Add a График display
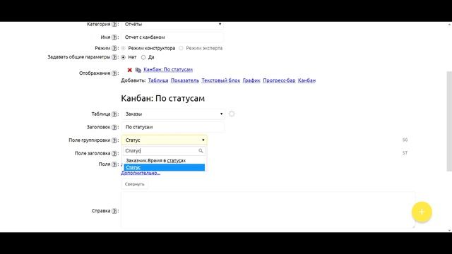This screenshot has width=452, height=254. pyautogui.click(x=251, y=80)
